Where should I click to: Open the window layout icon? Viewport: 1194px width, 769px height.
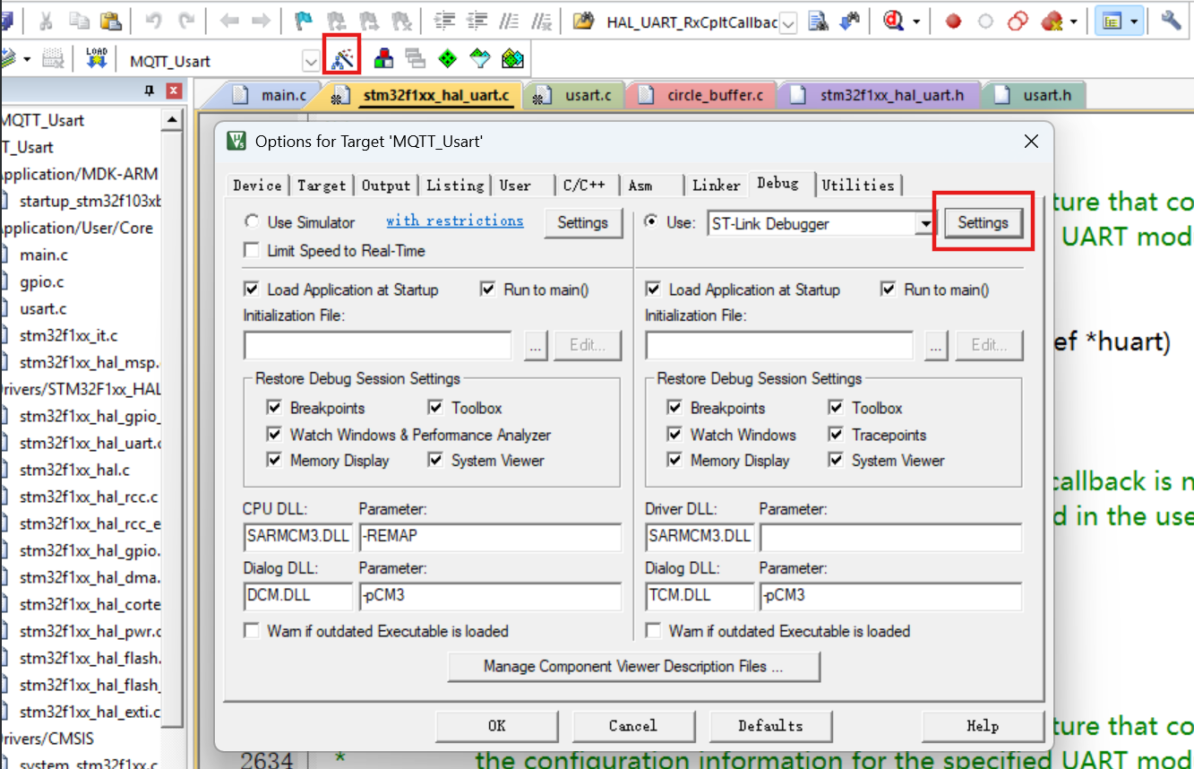click(x=1112, y=21)
